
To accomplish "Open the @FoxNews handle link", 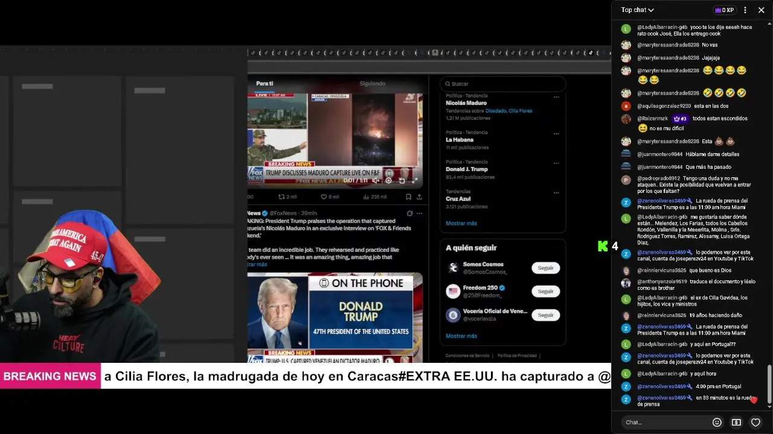I will [283, 213].
